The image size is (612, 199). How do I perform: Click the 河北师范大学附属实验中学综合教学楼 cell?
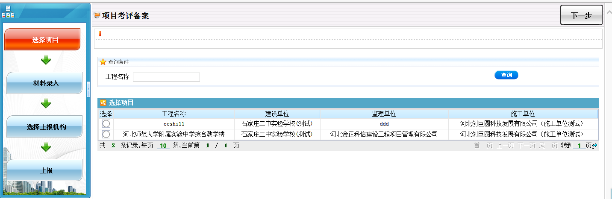click(174, 134)
